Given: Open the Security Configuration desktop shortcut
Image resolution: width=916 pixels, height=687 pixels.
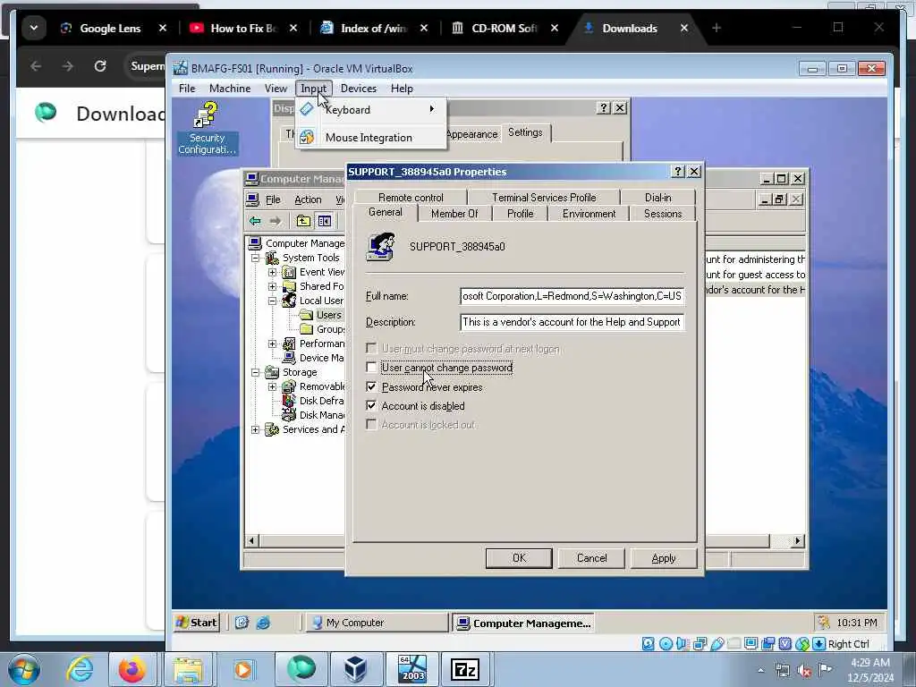Looking at the screenshot, I should coord(207,129).
